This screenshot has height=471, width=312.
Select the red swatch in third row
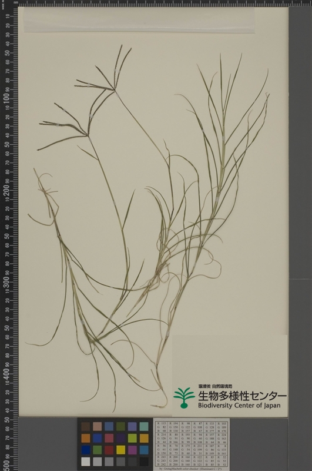(109, 450)
